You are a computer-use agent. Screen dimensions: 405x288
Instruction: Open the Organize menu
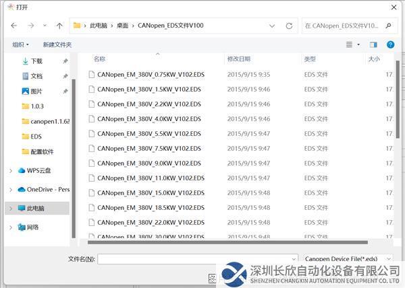pos(20,44)
